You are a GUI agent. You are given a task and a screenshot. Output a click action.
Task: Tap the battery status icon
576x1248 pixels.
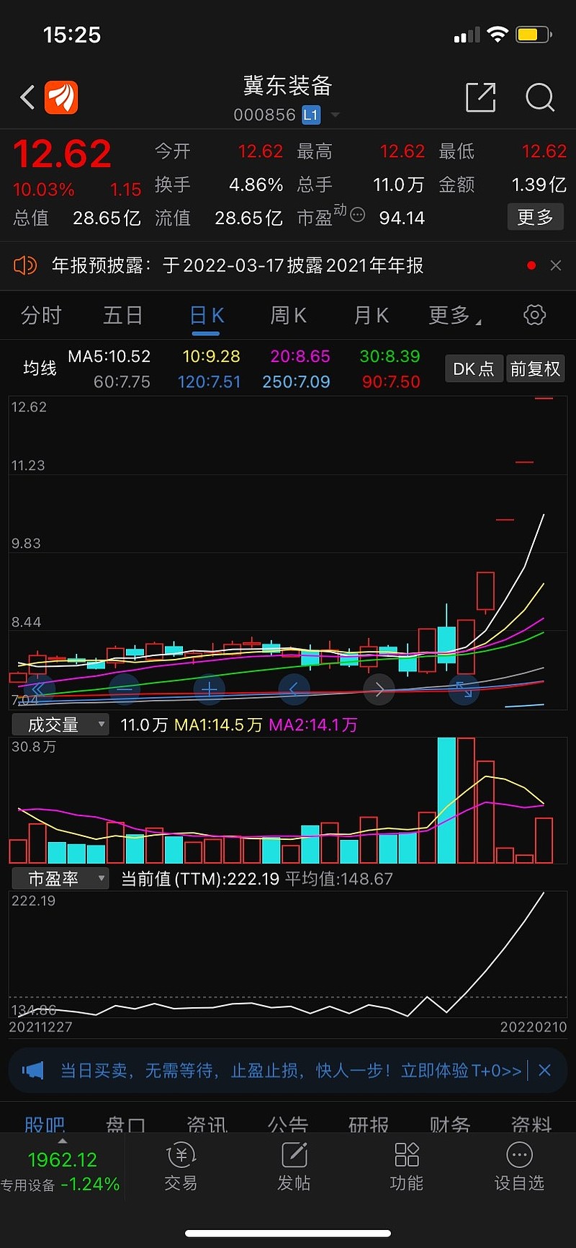tap(534, 34)
